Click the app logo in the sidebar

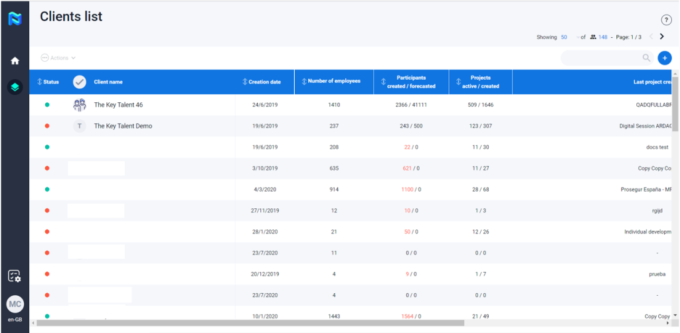[x=15, y=19]
